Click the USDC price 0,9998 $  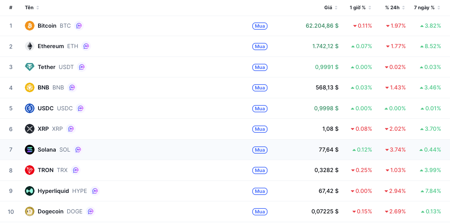pos(327,108)
